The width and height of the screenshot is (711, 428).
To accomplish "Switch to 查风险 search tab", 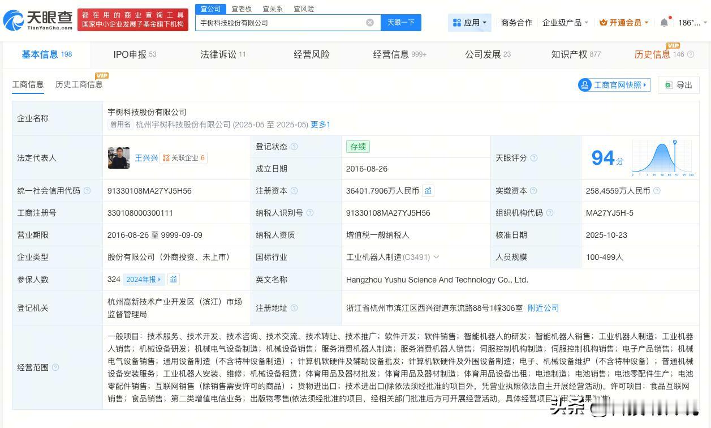I will 304,9.
